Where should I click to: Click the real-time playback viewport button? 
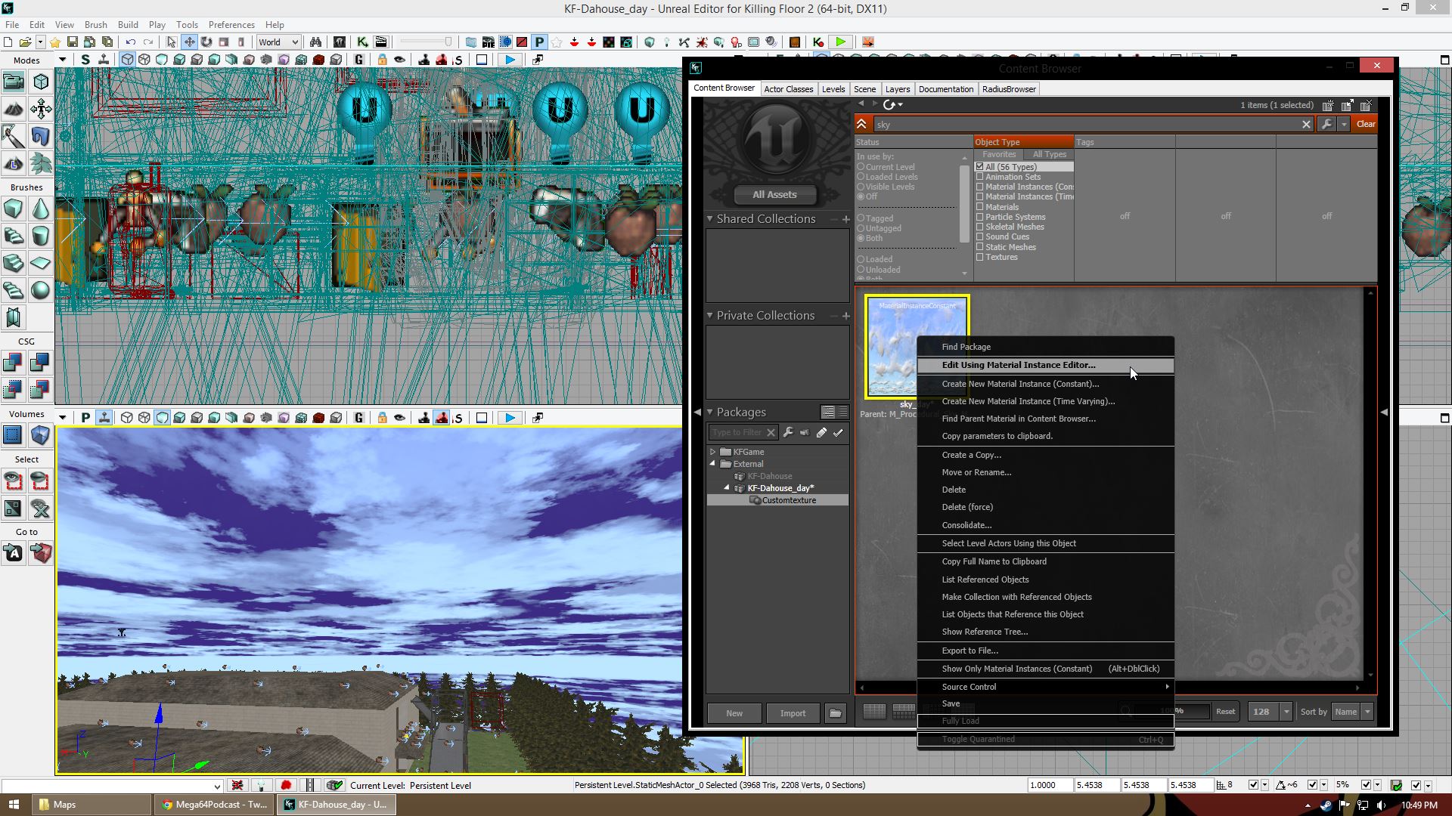click(510, 60)
